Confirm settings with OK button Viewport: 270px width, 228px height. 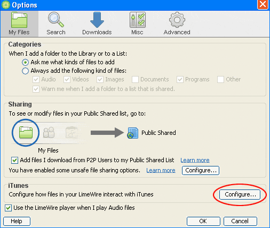point(203,221)
